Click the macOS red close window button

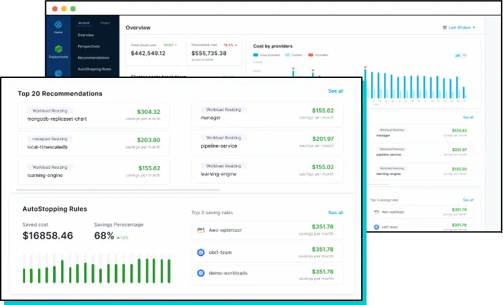[55, 9]
